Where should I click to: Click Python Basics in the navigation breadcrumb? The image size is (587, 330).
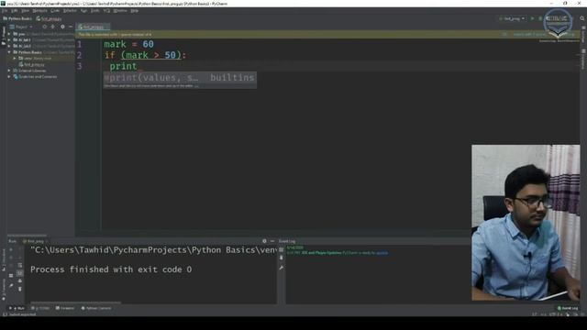pyautogui.click(x=17, y=18)
